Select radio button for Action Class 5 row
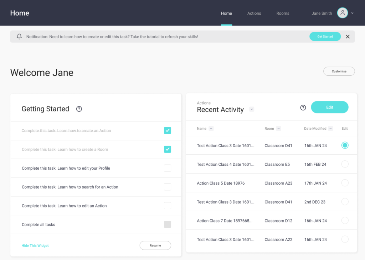The image size is (365, 260). click(x=345, y=183)
